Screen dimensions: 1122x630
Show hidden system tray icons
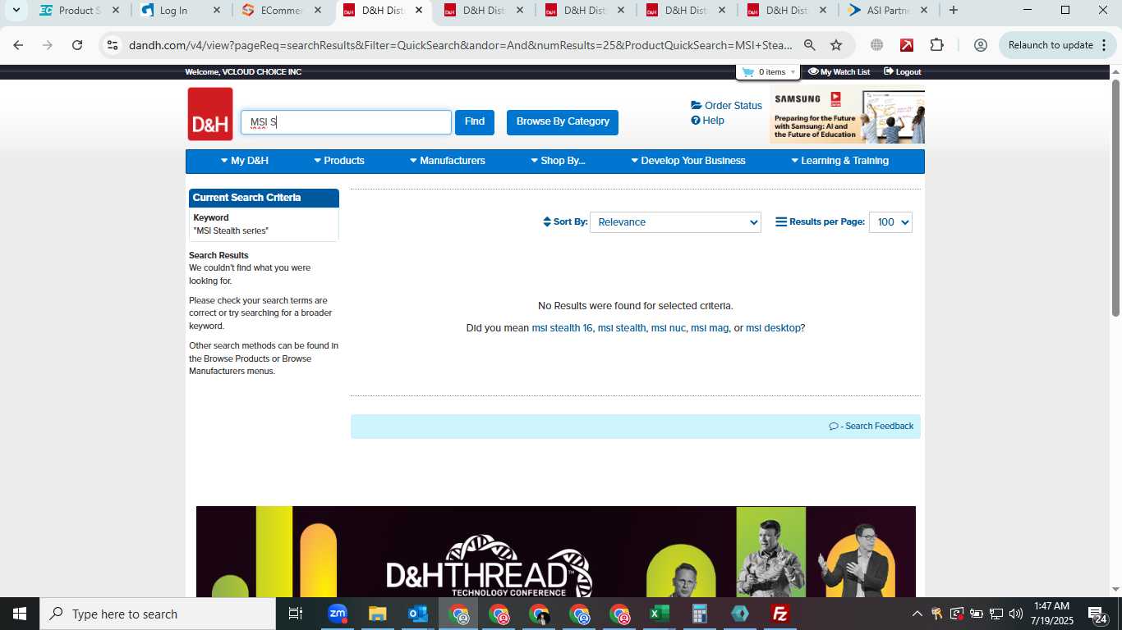click(x=917, y=614)
